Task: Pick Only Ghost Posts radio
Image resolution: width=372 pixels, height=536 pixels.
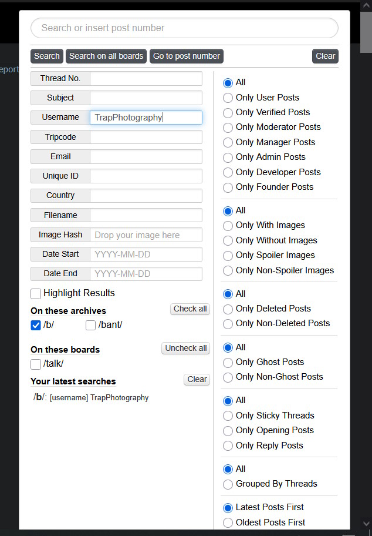Action: (228, 363)
